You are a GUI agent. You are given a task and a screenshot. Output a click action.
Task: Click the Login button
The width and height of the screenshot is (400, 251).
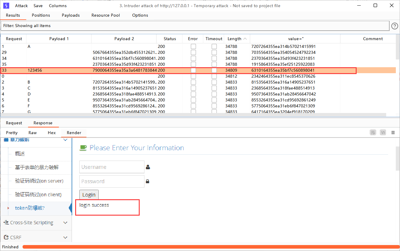click(x=89, y=195)
